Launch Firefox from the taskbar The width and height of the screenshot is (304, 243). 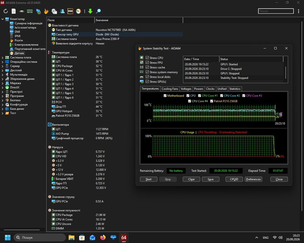pyautogui.click(x=103, y=237)
